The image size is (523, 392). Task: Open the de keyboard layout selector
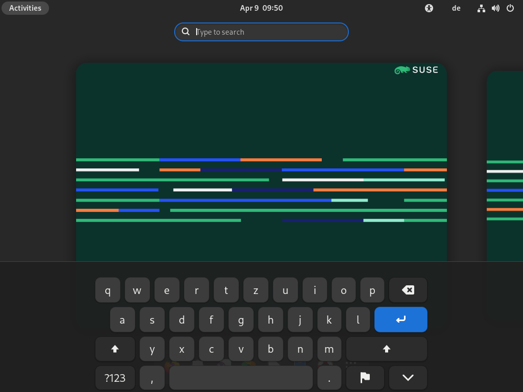pos(456,8)
